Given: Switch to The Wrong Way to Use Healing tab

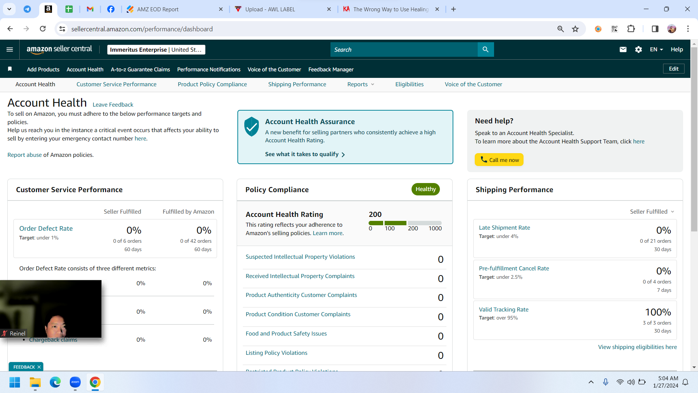Looking at the screenshot, I should (x=391, y=9).
